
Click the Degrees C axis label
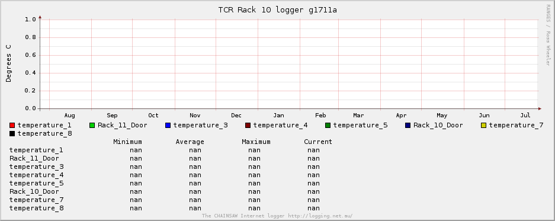tap(8, 63)
